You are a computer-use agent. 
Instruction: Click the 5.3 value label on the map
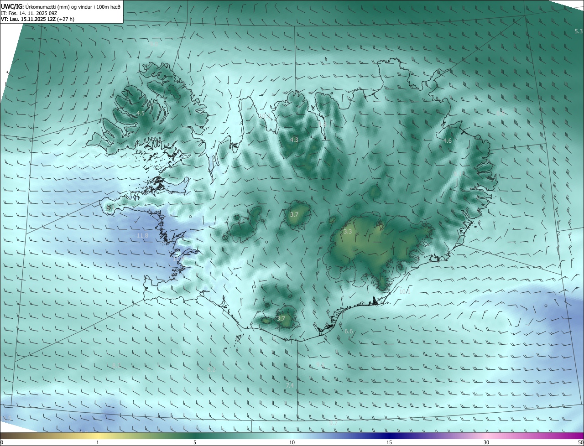(578, 31)
